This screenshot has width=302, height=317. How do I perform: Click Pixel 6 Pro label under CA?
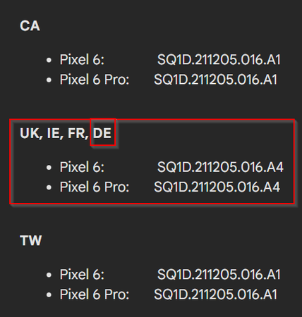point(95,80)
